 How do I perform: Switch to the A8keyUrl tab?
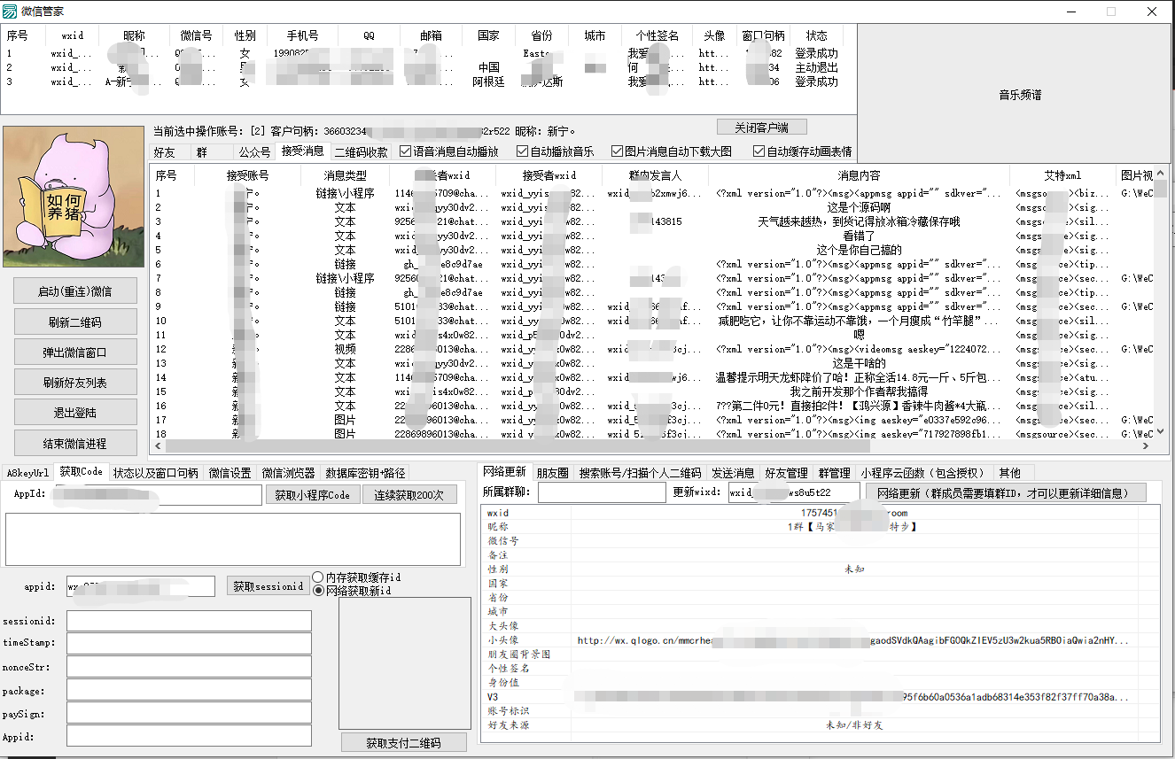click(x=27, y=473)
